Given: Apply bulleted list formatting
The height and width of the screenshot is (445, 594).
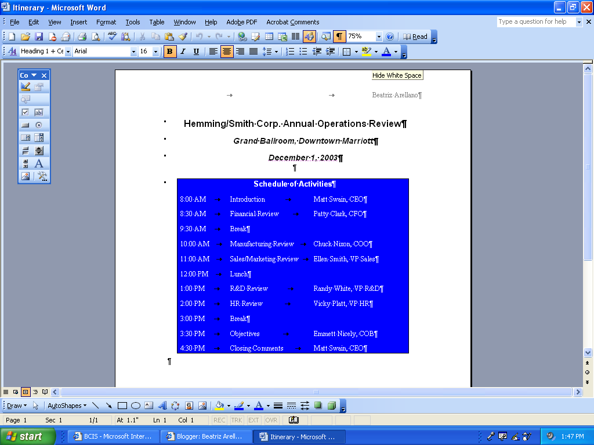Looking at the screenshot, I should [303, 52].
